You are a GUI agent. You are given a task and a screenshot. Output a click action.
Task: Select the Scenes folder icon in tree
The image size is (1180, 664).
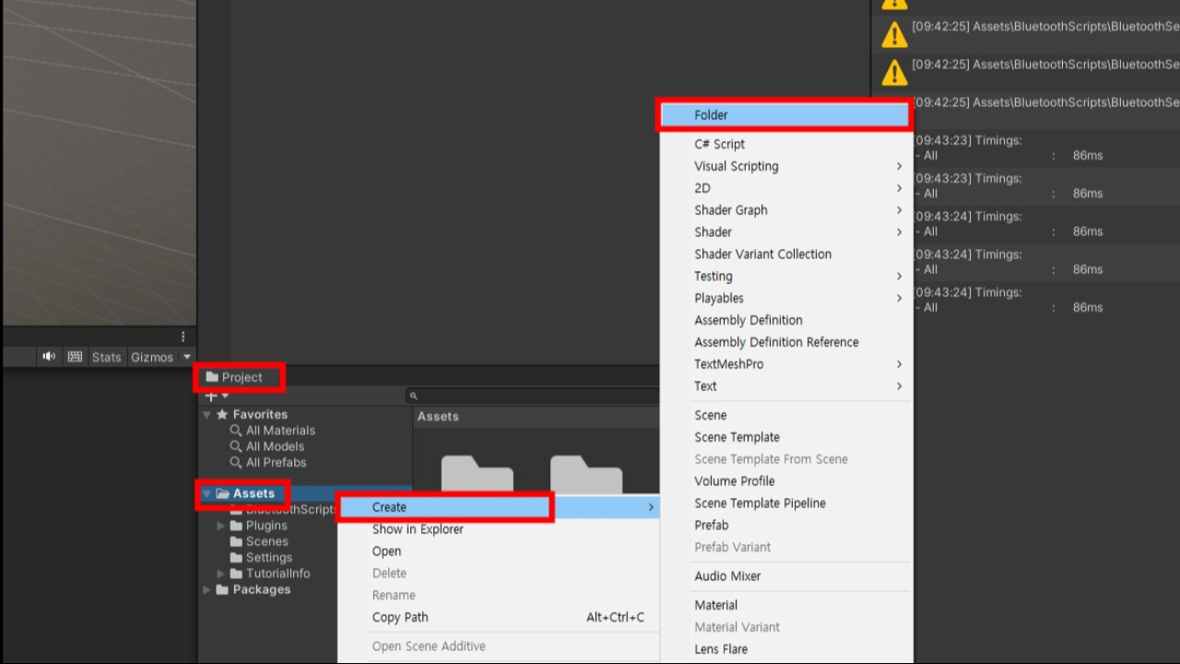[x=236, y=541]
